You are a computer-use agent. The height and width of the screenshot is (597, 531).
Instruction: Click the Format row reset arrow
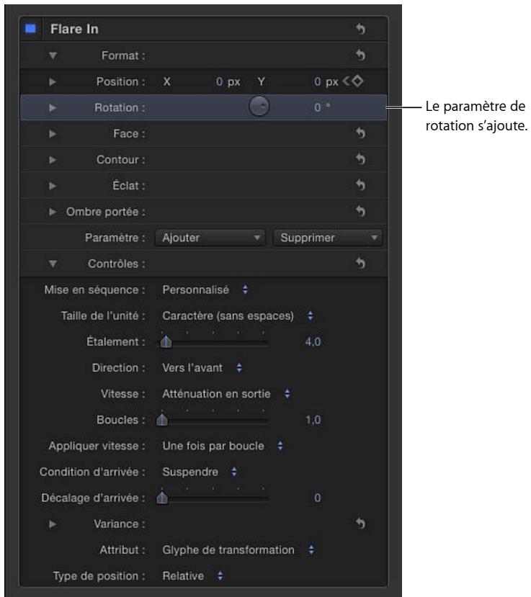click(x=360, y=55)
